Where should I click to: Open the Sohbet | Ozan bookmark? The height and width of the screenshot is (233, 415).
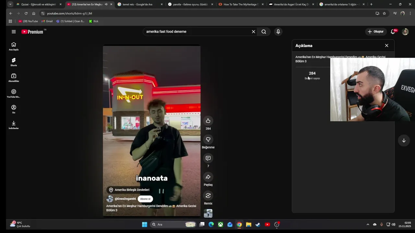(70, 21)
